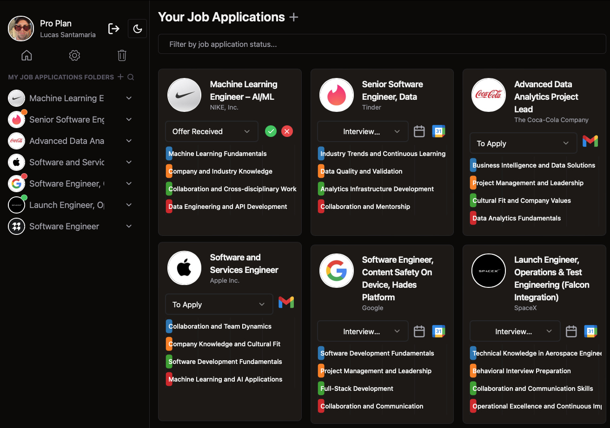Click the logout icon beside Pro Plan
610x428 pixels.
tap(114, 29)
